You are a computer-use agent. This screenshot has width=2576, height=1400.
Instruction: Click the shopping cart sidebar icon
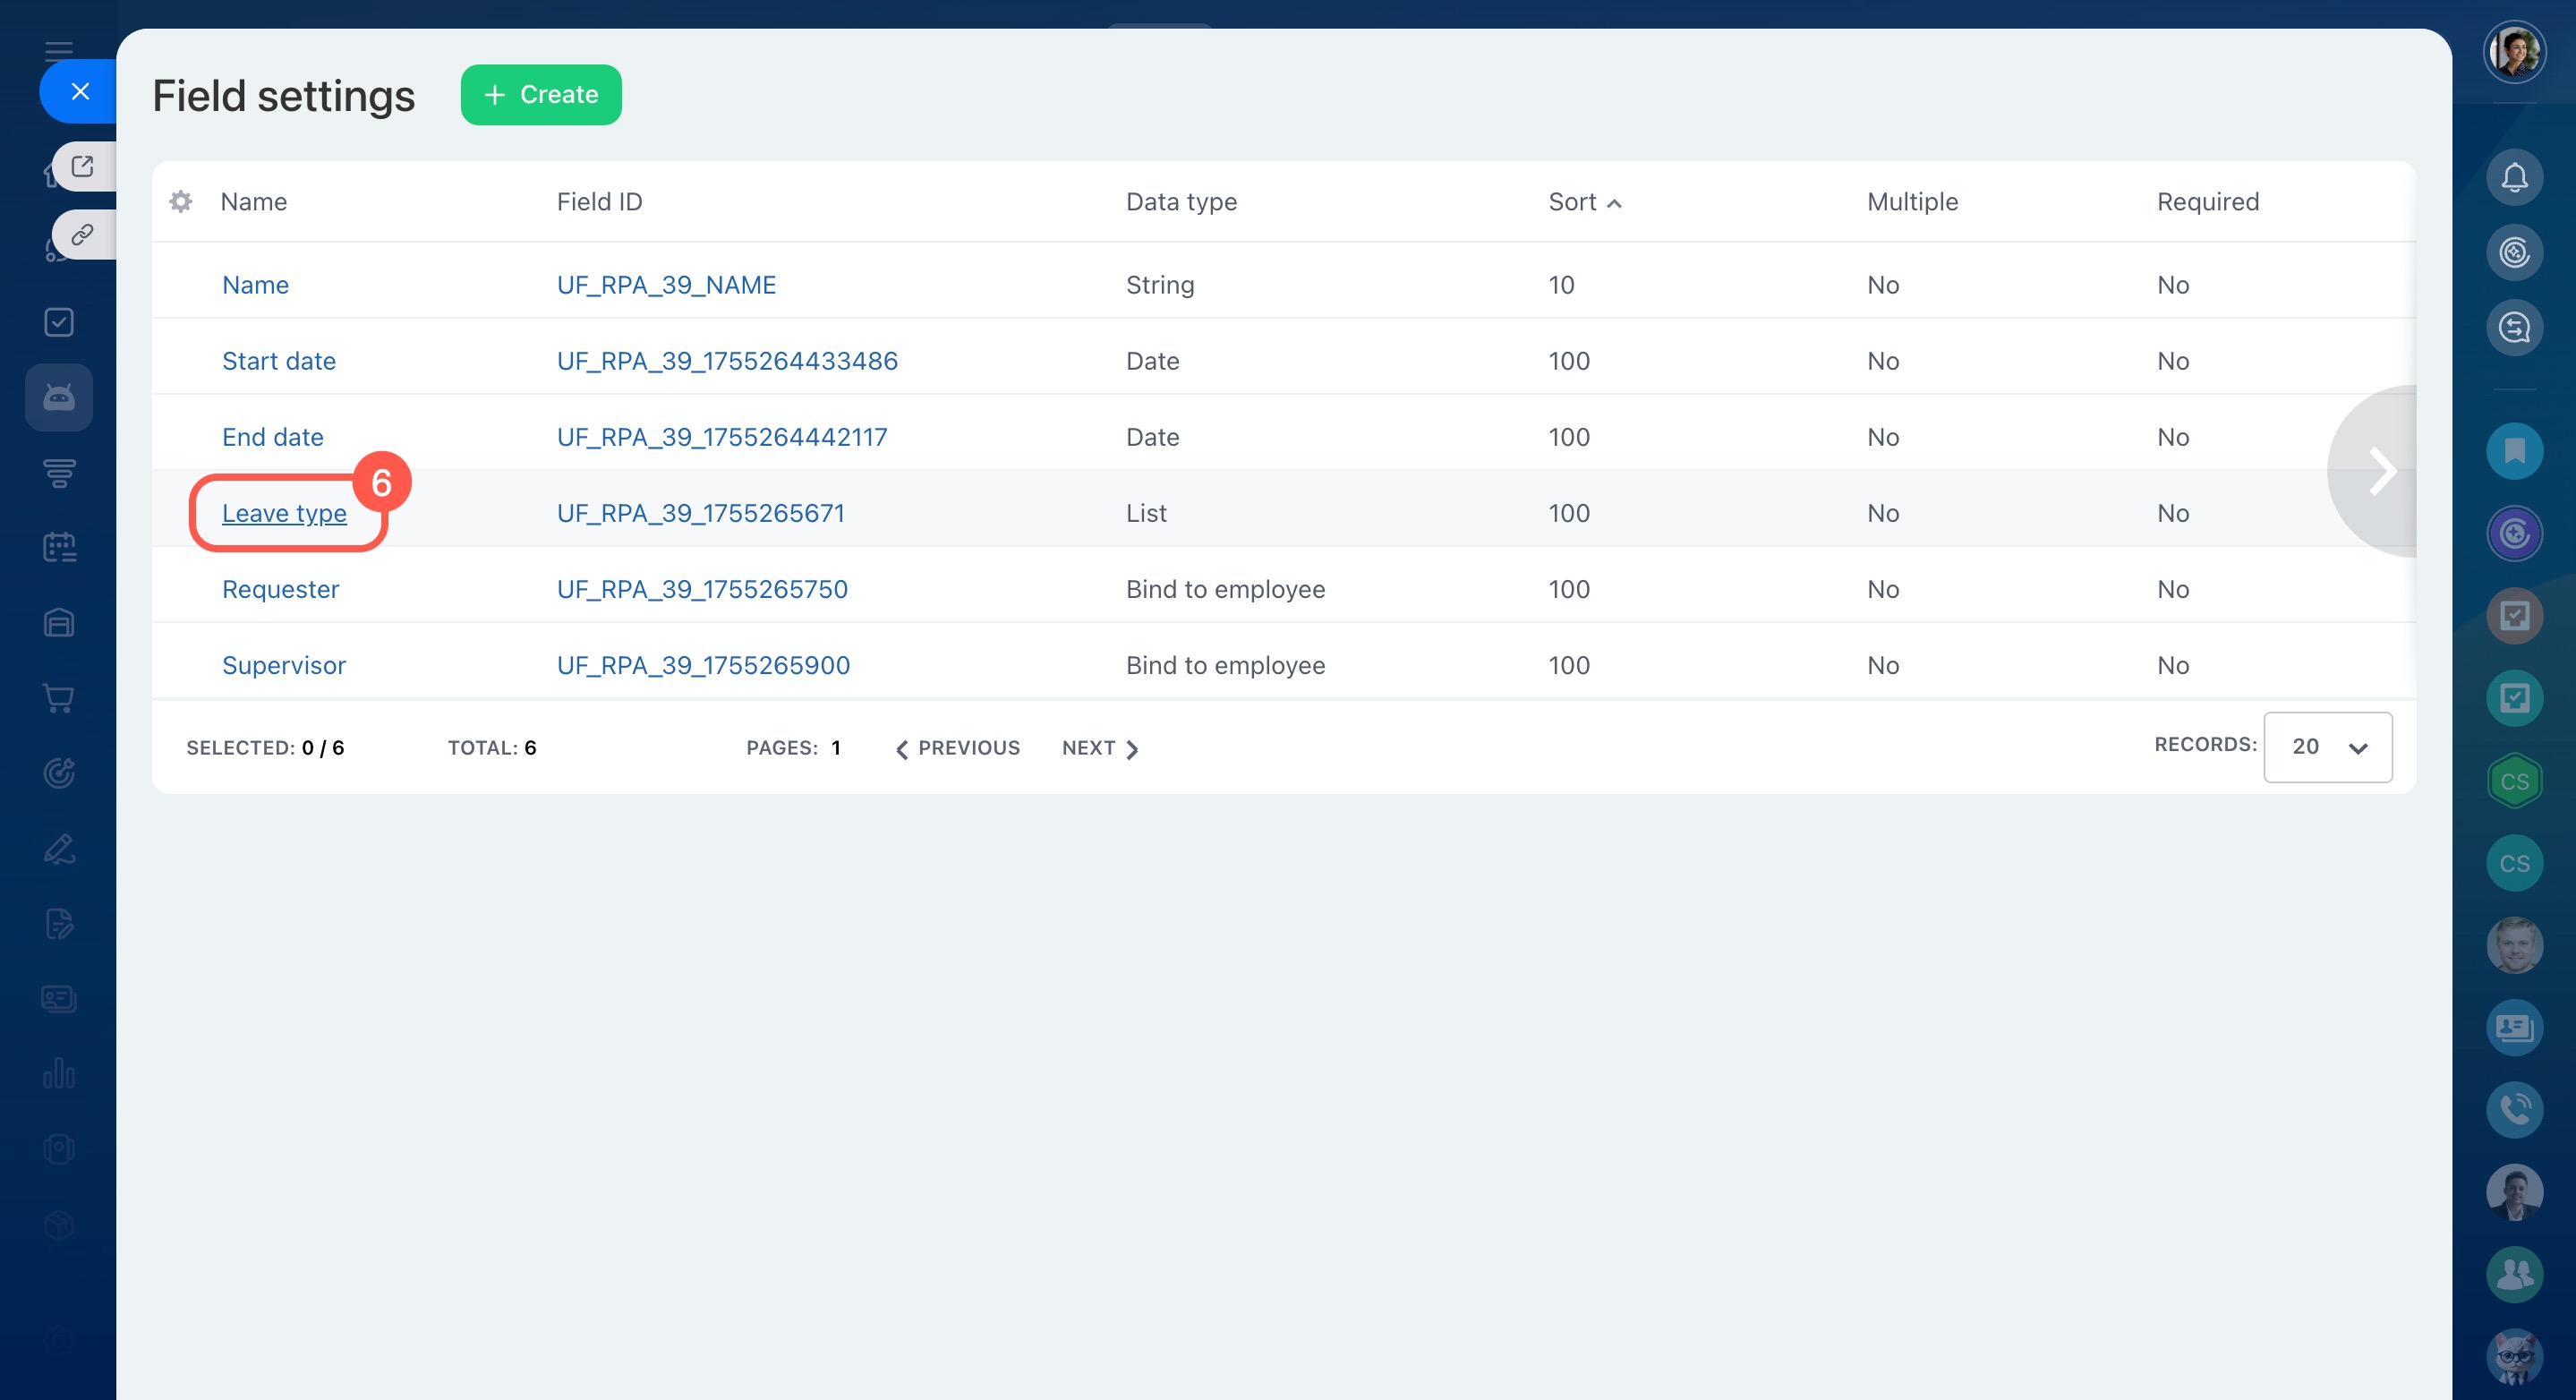(x=59, y=698)
